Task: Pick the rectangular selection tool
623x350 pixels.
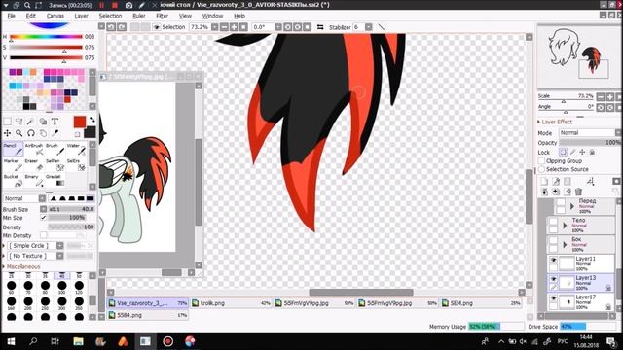Action: click(7, 122)
